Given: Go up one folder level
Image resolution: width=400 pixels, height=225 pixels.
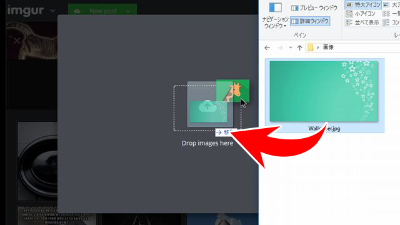Looking at the screenshot, I should click(x=299, y=47).
